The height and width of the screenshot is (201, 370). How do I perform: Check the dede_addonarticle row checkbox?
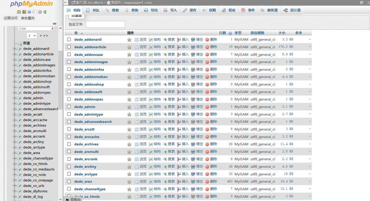69,47
